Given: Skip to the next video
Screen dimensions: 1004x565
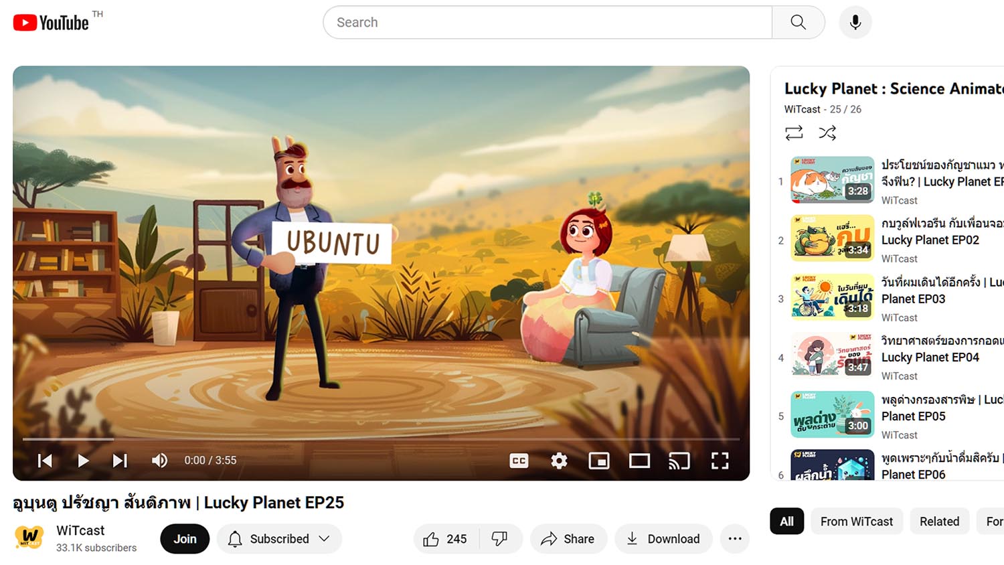Looking at the screenshot, I should click(120, 461).
